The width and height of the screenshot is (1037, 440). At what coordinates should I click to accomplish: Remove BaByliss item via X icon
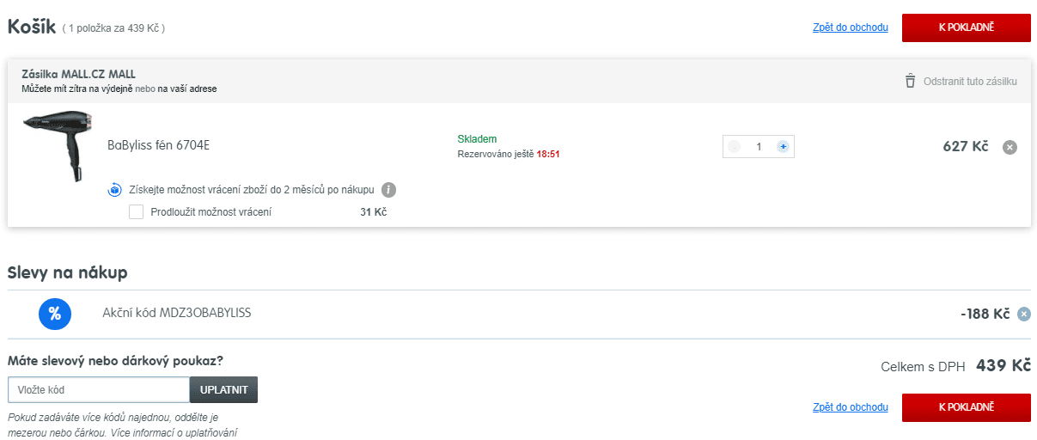coord(1010,147)
